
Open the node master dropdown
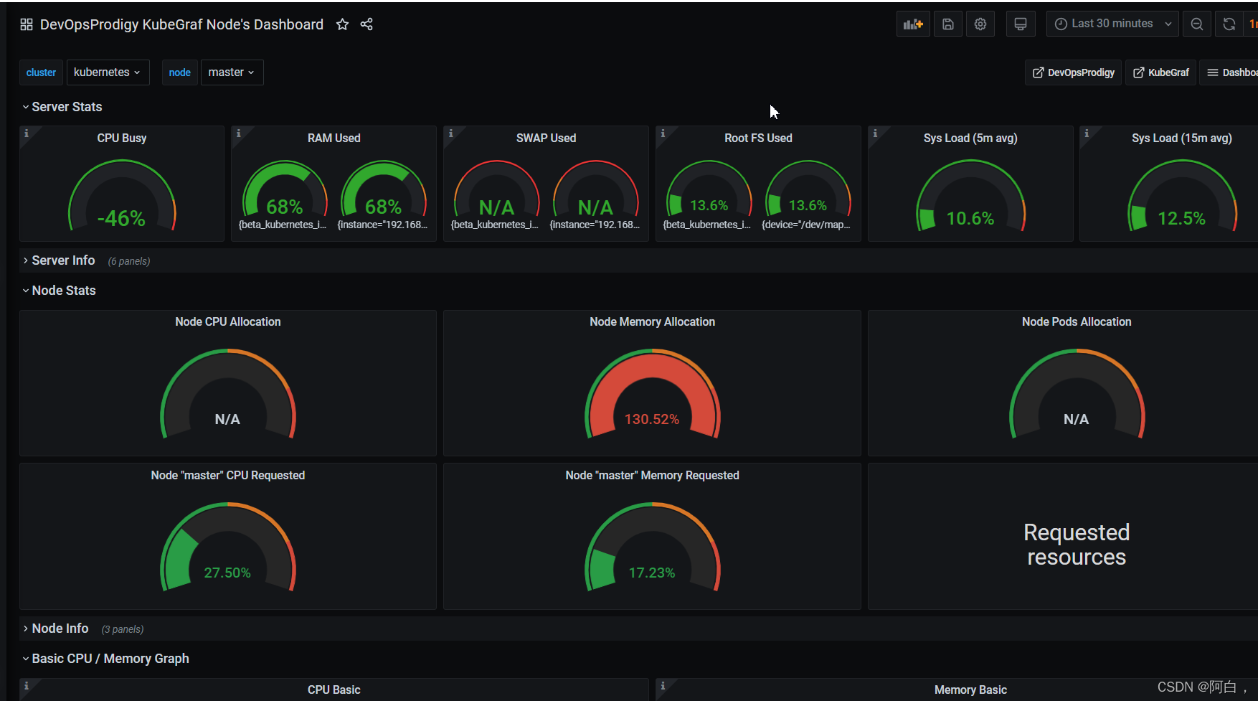232,72
